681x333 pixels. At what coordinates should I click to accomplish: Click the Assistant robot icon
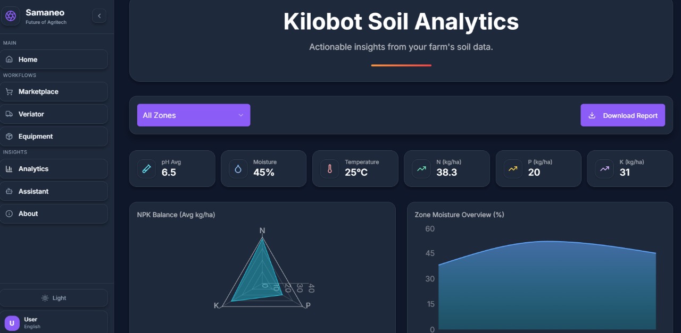point(9,191)
